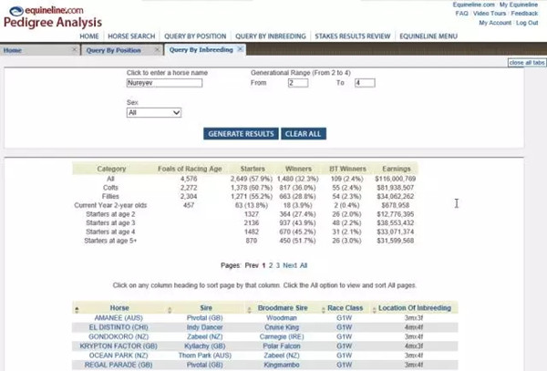Close the Query By Position tab
This screenshot has height=371, width=547.
point(157,50)
